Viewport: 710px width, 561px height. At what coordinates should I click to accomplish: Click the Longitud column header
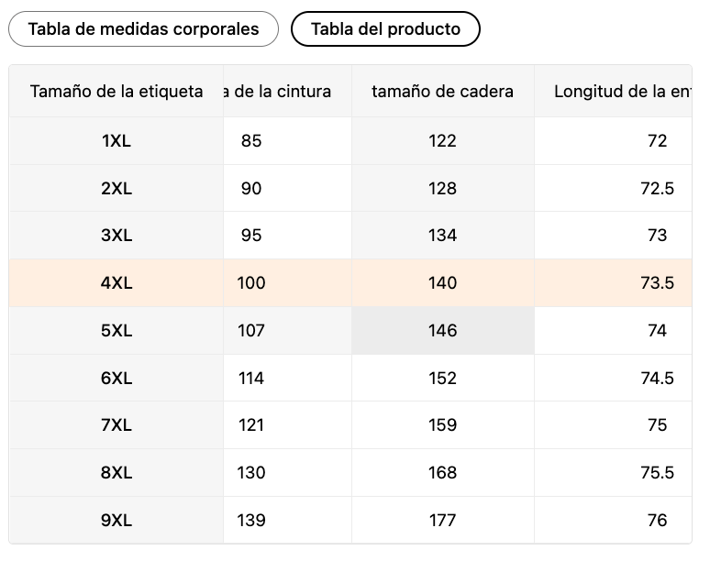622,92
